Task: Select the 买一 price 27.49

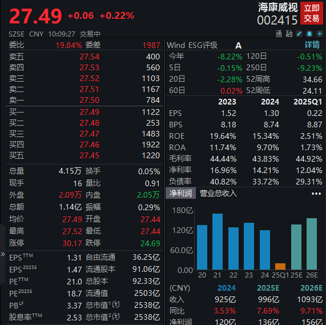Action: [x=90, y=112]
